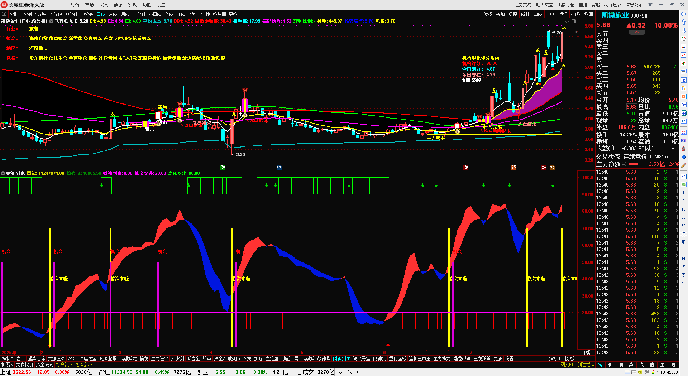The height and width of the screenshot is (376, 688).
Task: Click the up arrow icon in right sidebar
Action: click(684, 23)
